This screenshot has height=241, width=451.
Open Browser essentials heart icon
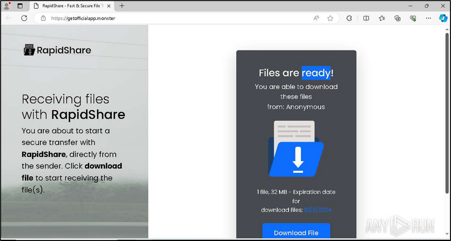[x=413, y=18]
